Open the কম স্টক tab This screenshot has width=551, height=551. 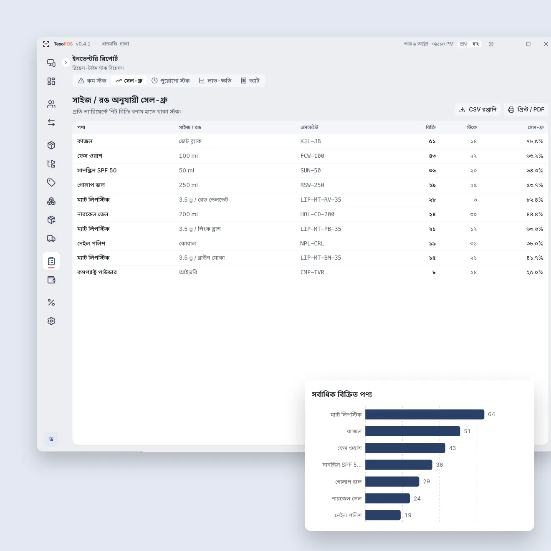coord(92,81)
